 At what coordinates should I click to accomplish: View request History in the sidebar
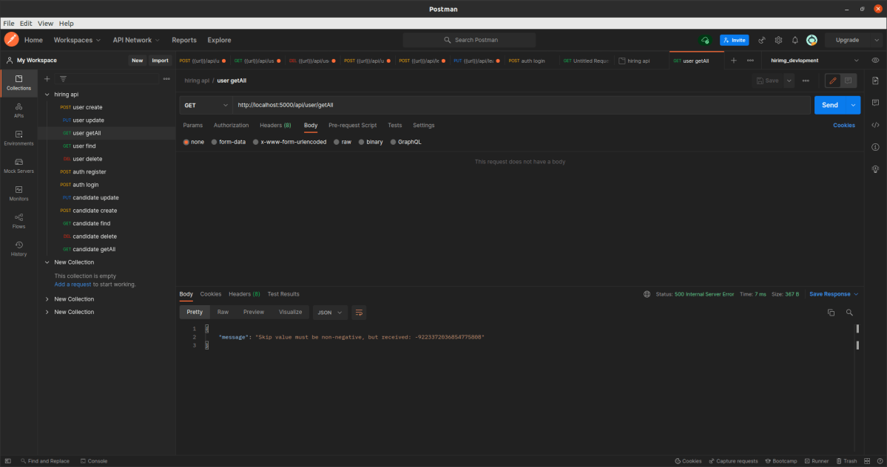18,248
